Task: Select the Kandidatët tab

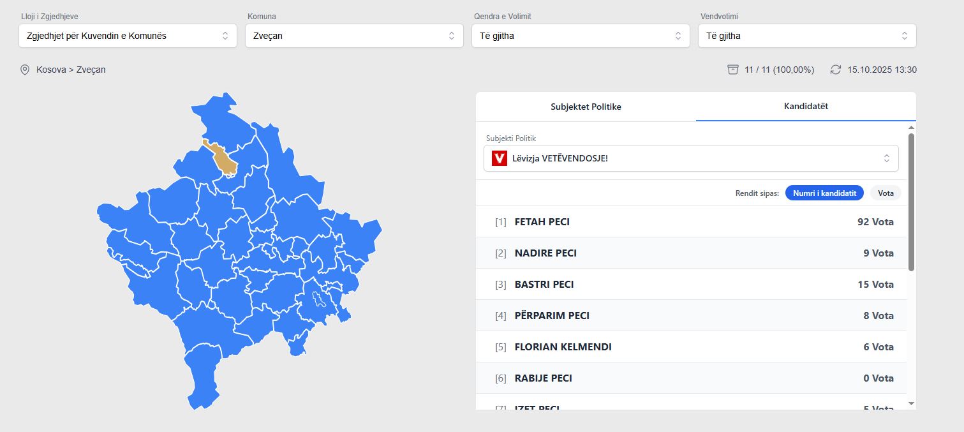Action: click(x=806, y=107)
